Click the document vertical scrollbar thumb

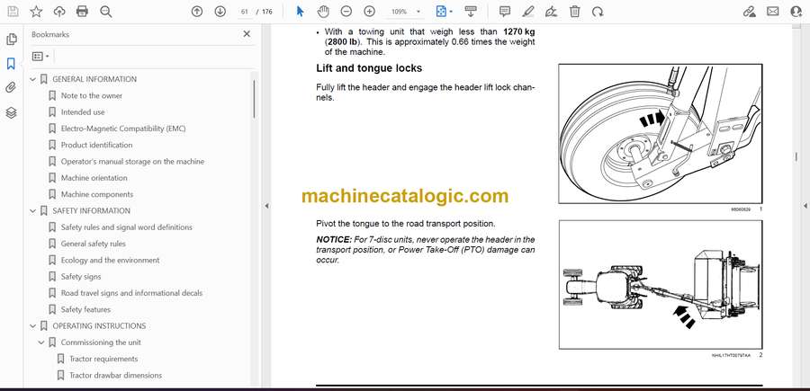pyautogui.click(x=796, y=156)
